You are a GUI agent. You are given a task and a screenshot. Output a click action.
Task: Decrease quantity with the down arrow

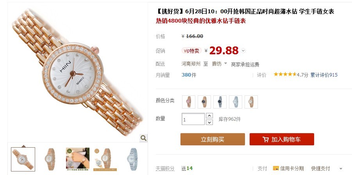[x=209, y=122]
